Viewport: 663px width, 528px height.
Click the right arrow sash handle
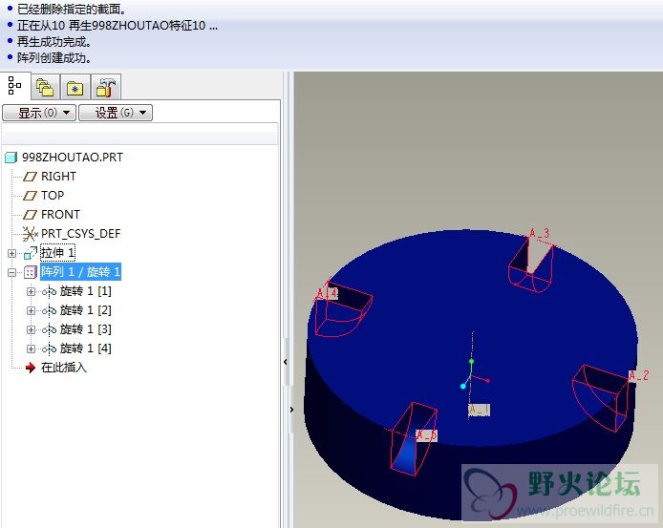291,410
